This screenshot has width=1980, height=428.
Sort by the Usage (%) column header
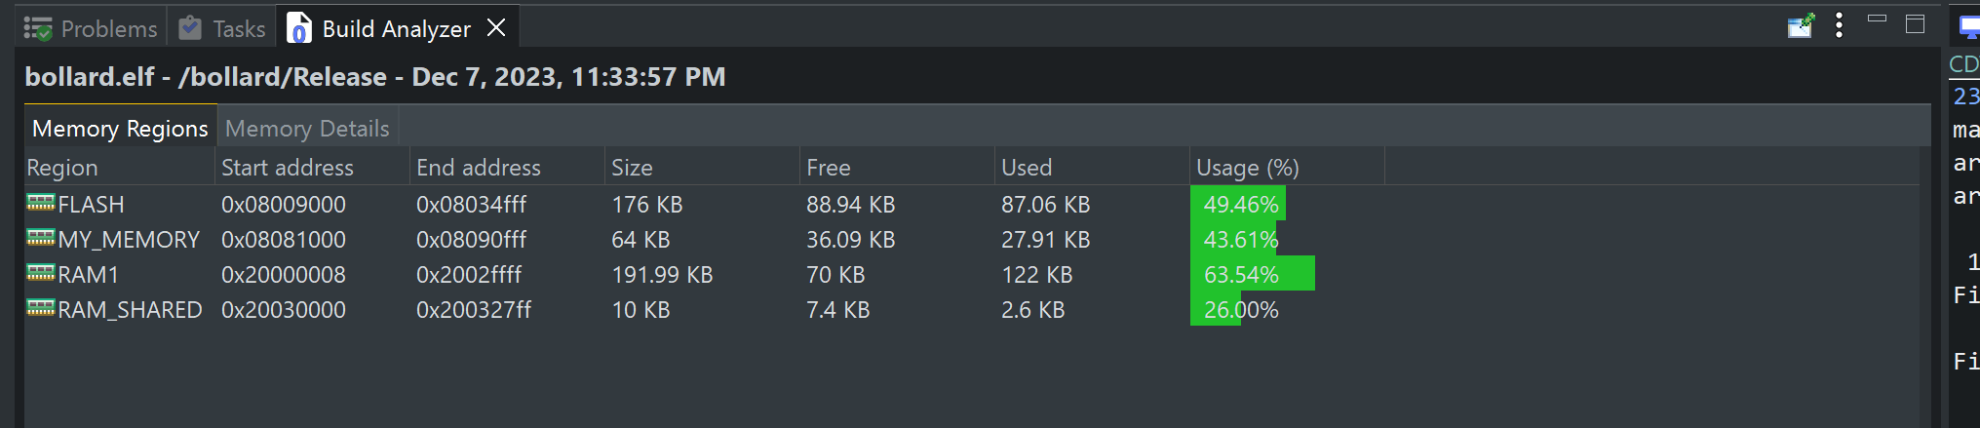tap(1247, 168)
